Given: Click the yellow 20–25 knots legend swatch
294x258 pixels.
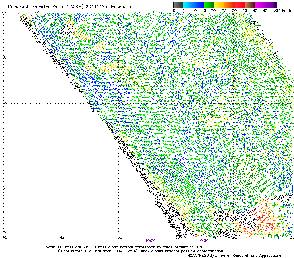Looking at the screenshot, I should tap(219, 5).
